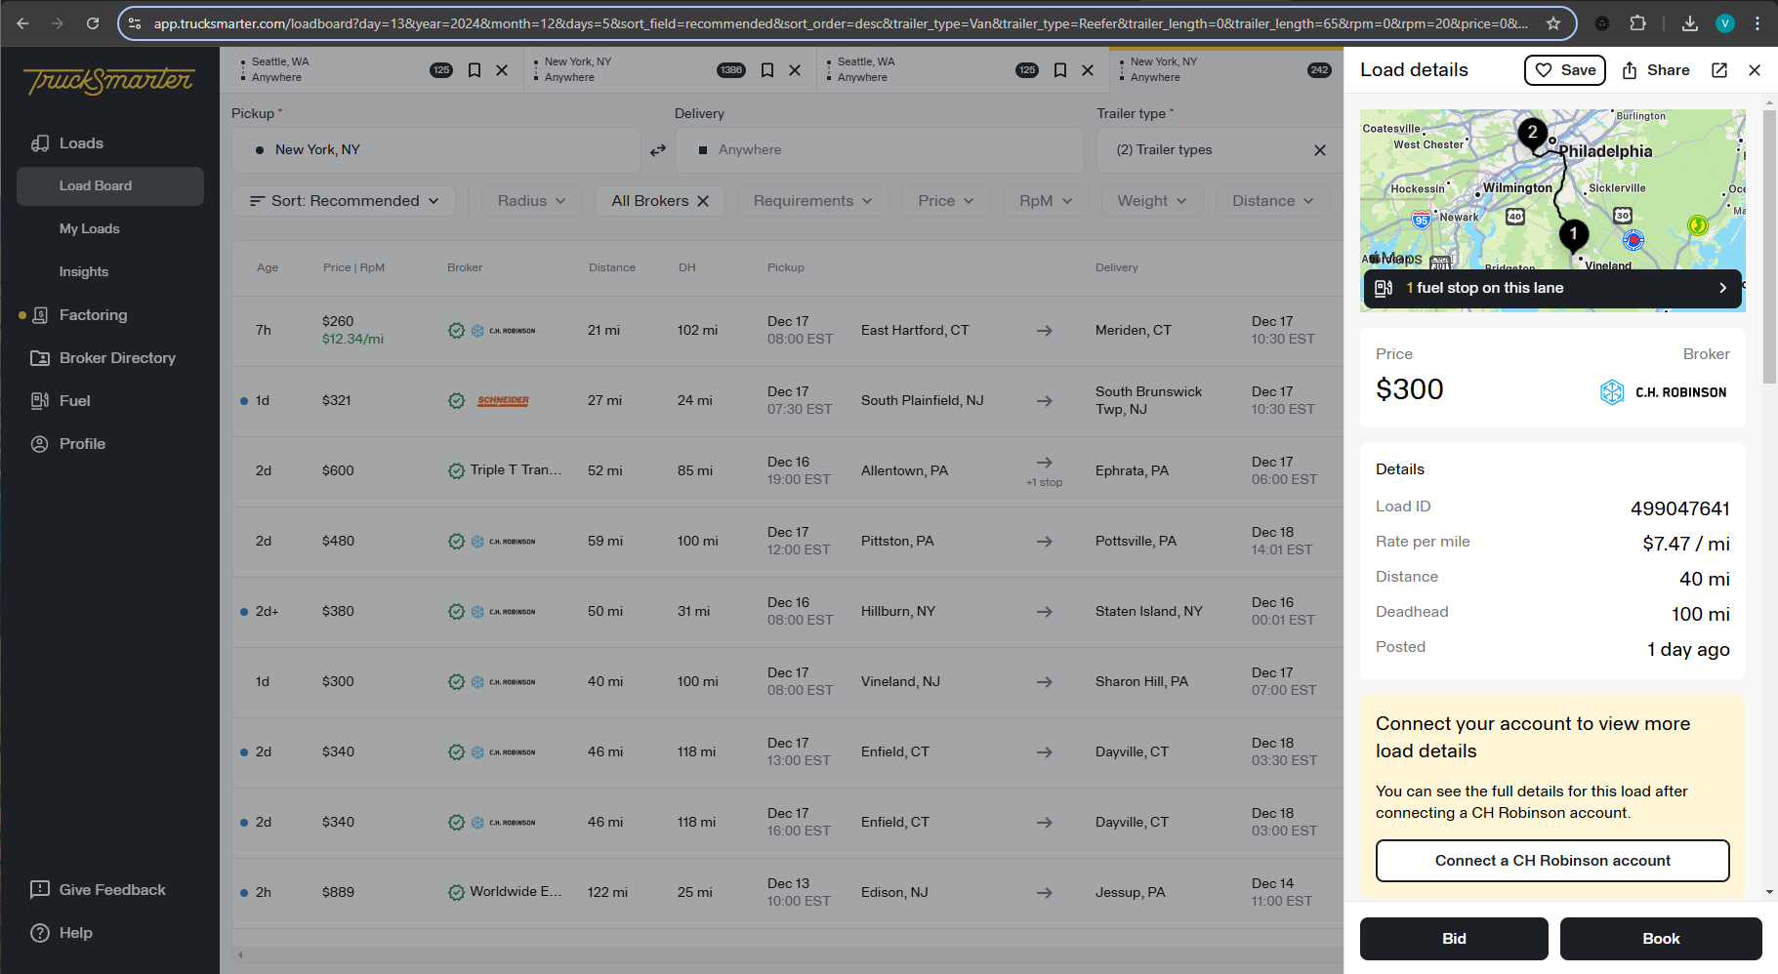The width and height of the screenshot is (1778, 974).
Task: Click Connect a CH Robinson account
Action: 1551,861
